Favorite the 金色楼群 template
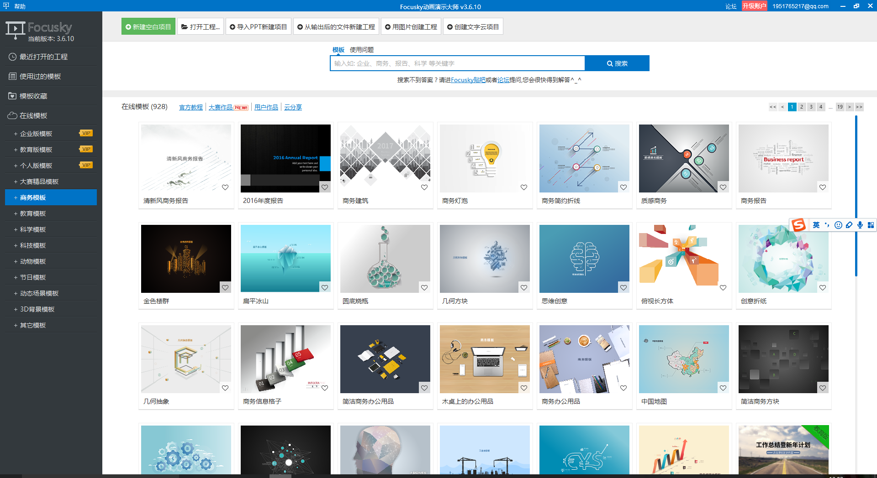This screenshot has width=877, height=478. click(x=225, y=287)
